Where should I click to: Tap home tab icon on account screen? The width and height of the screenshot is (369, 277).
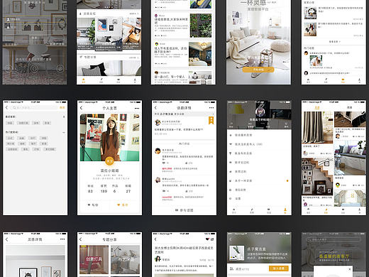click(233, 210)
